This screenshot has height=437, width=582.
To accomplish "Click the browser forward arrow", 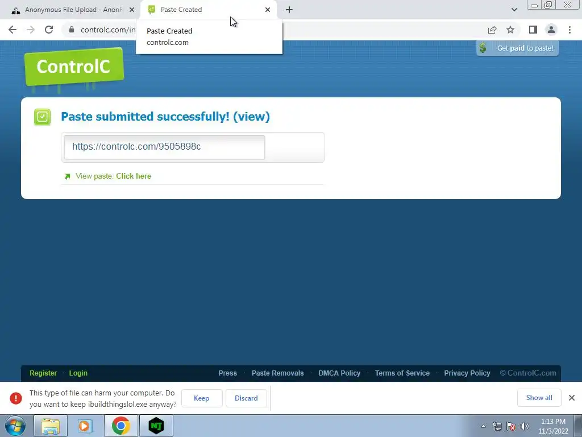I will tap(31, 30).
